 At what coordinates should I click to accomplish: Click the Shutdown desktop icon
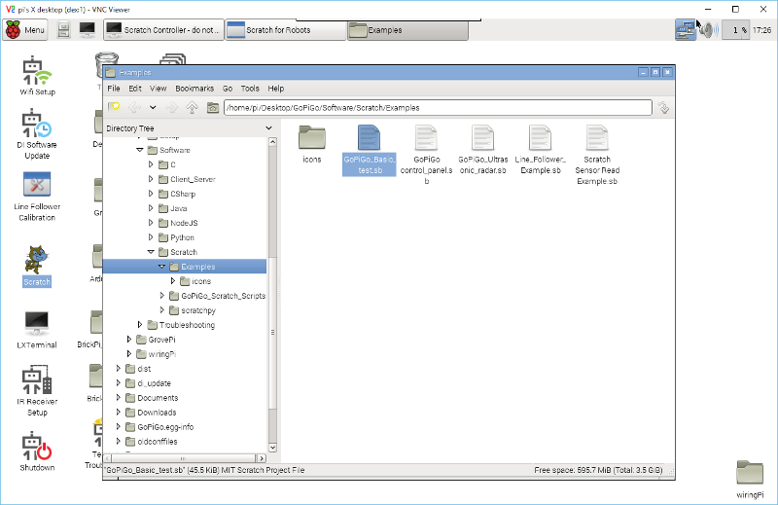point(37,451)
